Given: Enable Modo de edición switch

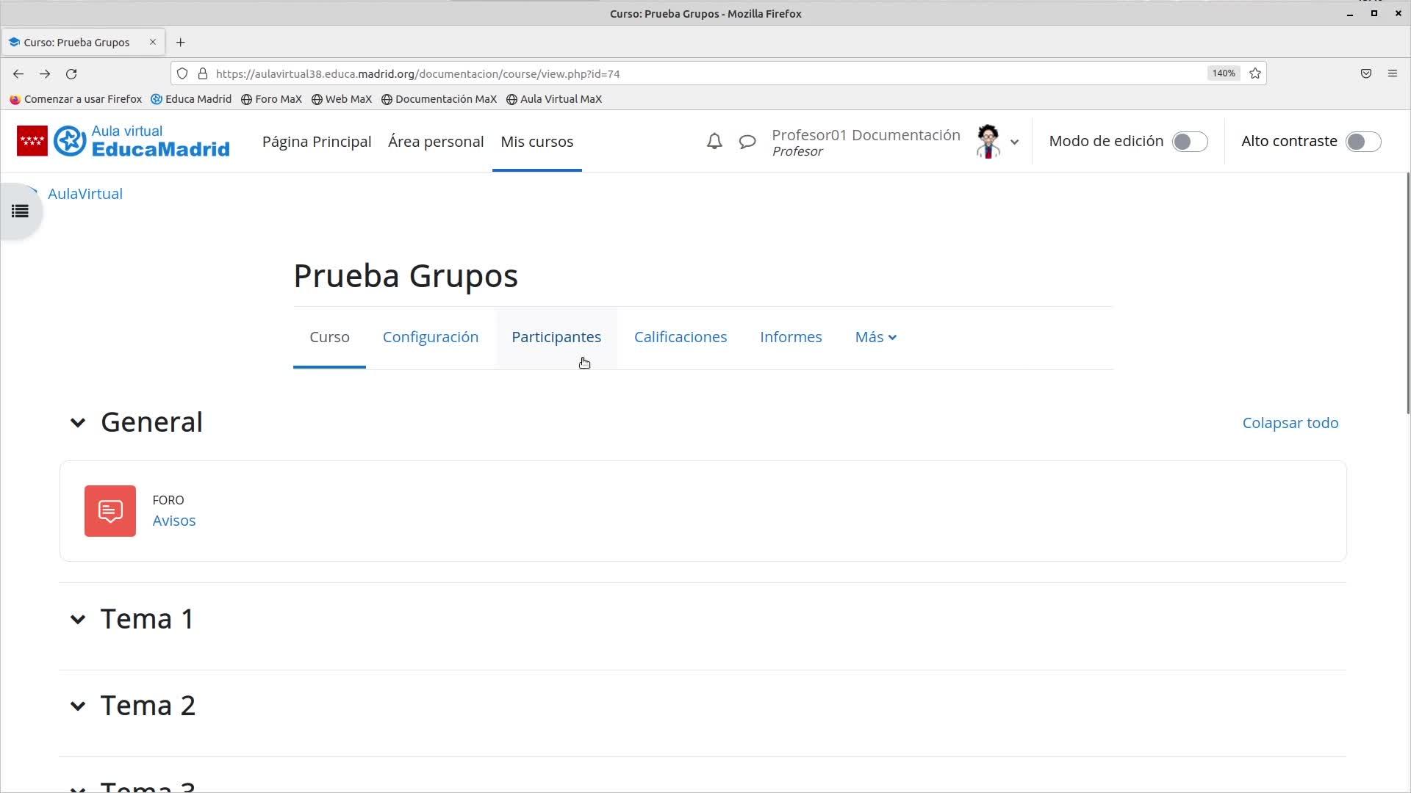Looking at the screenshot, I should (x=1189, y=141).
